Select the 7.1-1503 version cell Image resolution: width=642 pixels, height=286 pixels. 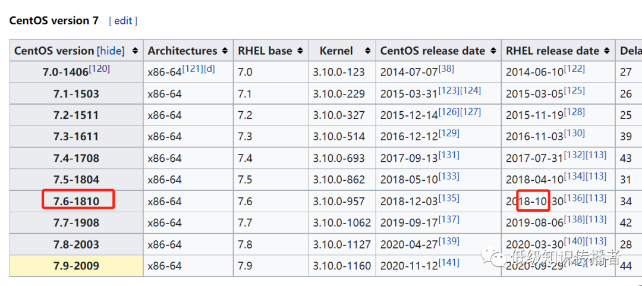click(x=76, y=94)
